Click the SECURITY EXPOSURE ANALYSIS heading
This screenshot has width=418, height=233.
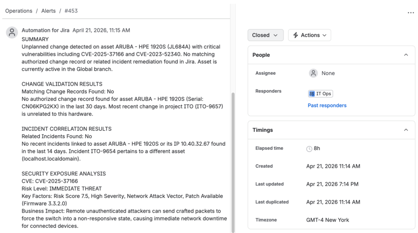pos(64,173)
